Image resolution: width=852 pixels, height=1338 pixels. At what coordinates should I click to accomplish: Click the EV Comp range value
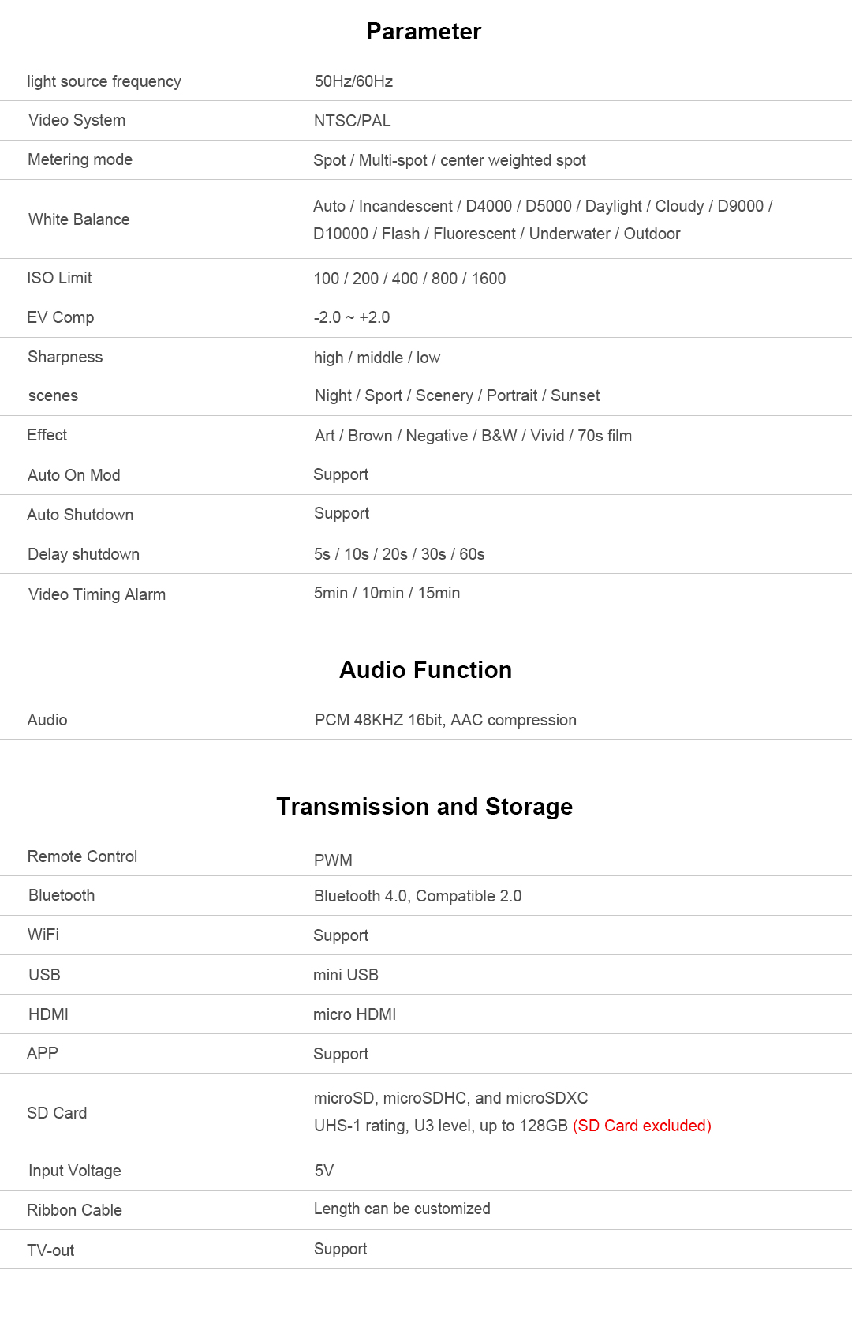(352, 317)
